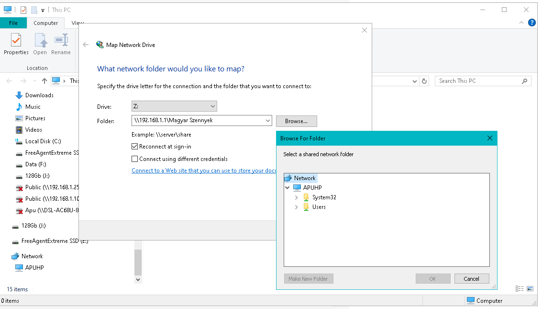Open the File menu
Viewport: 542px width, 309px height.
pyautogui.click(x=14, y=23)
